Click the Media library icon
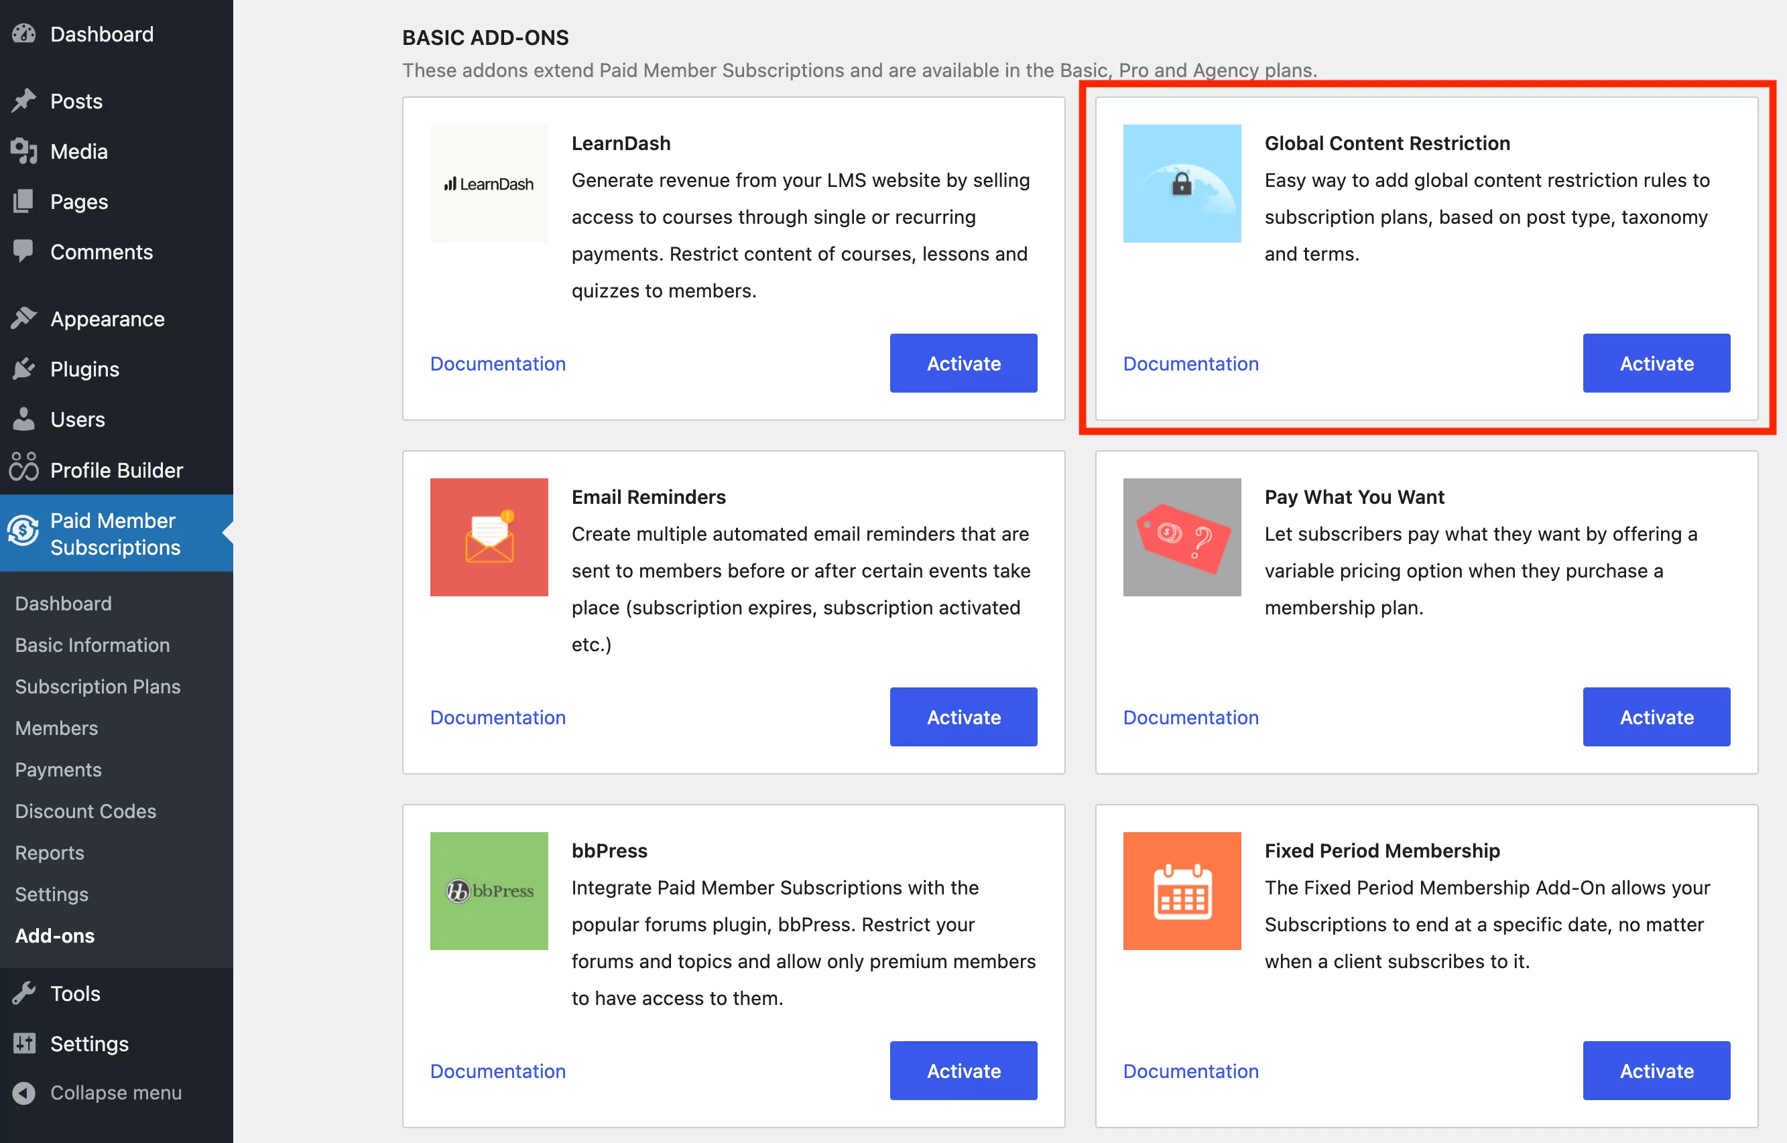The image size is (1787, 1143). pyautogui.click(x=23, y=151)
